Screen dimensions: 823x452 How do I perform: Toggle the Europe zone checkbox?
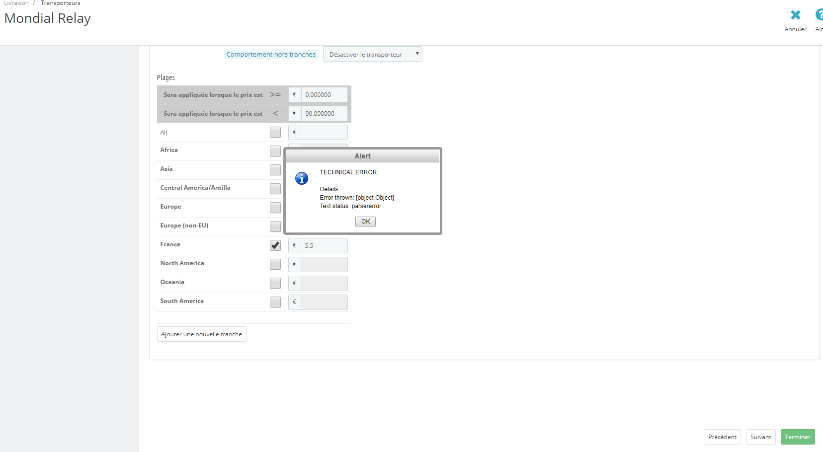coord(275,208)
